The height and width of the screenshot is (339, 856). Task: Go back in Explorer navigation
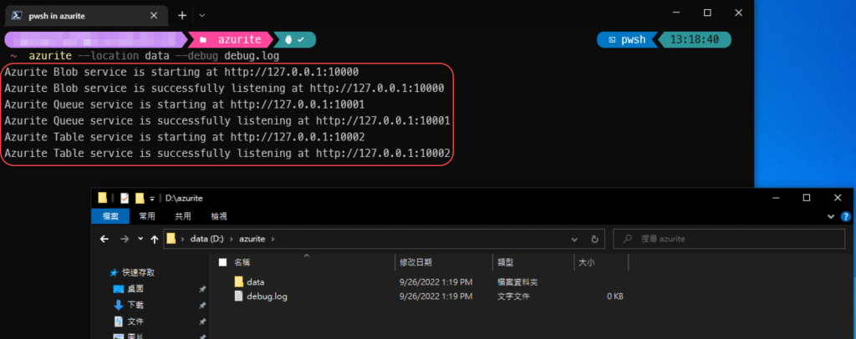tap(104, 239)
